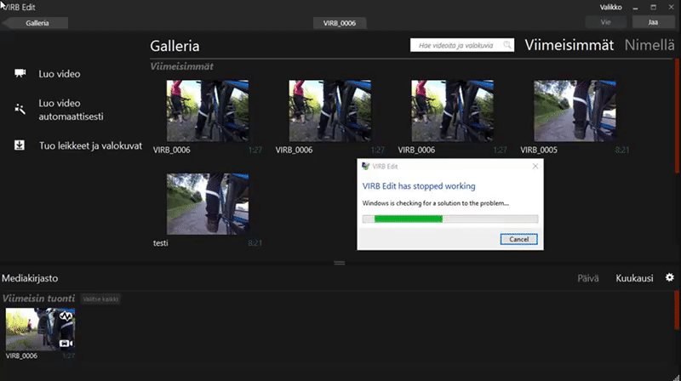Click the green progress bar in dialog
The image size is (681, 381).
pos(409,219)
